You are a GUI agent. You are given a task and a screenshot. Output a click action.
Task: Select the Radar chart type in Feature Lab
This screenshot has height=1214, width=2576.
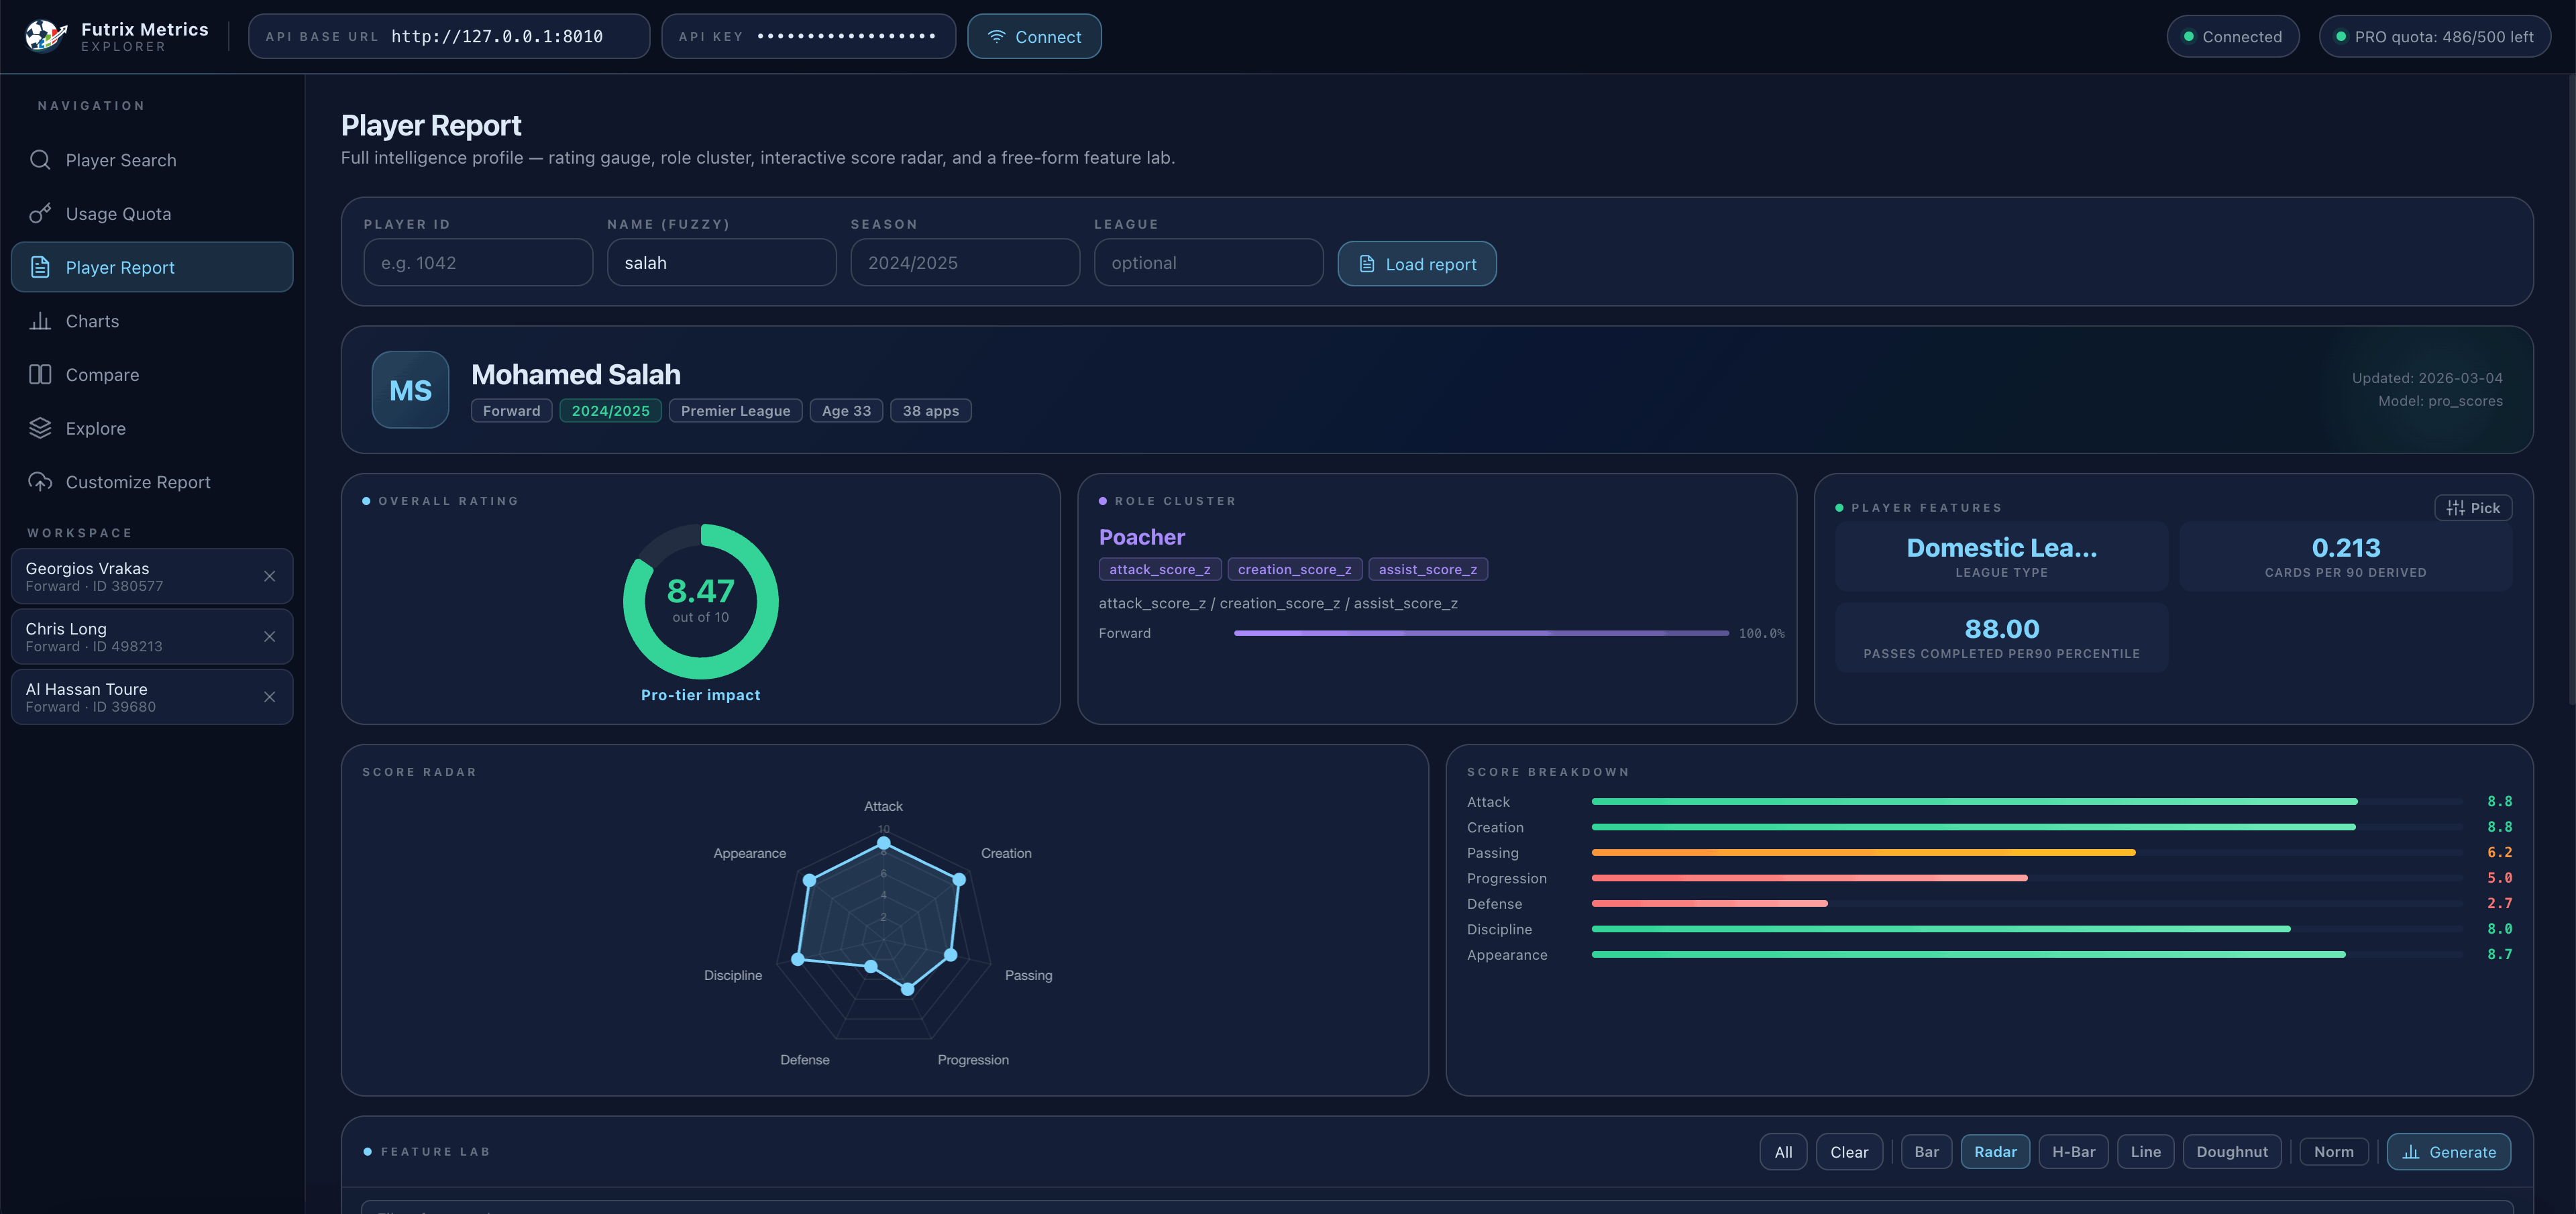click(1995, 1151)
